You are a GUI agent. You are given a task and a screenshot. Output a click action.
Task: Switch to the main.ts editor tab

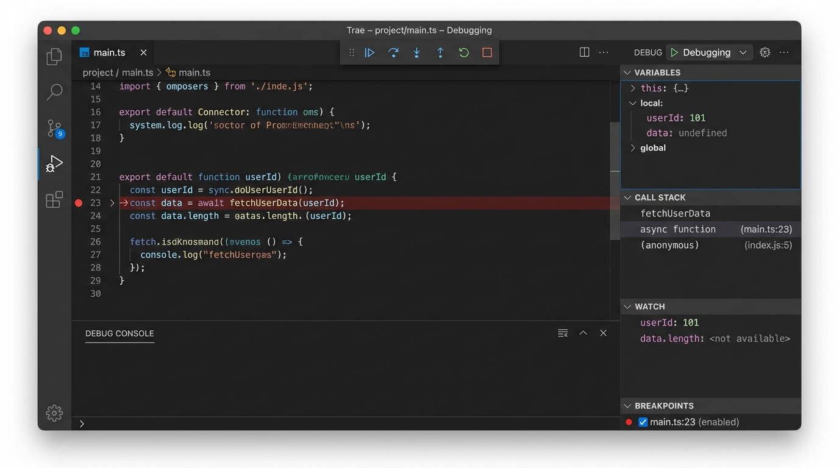point(109,52)
